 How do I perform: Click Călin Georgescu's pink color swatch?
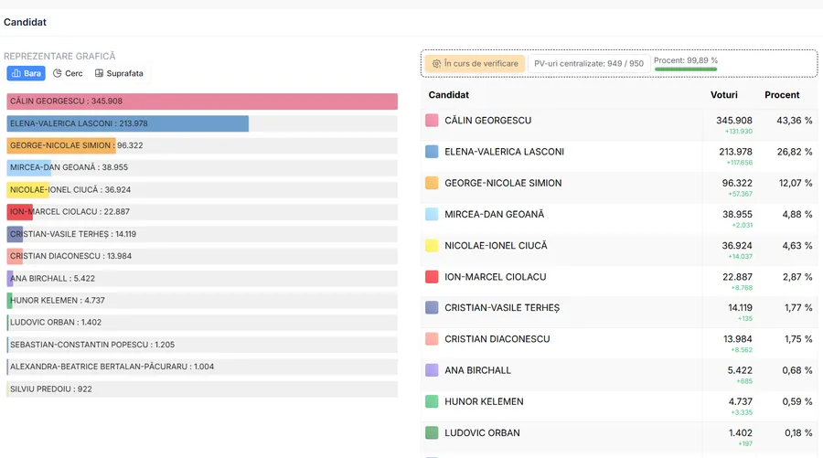click(432, 121)
